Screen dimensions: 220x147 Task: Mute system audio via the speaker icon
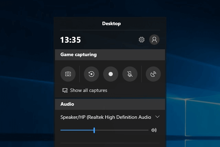coord(154,130)
